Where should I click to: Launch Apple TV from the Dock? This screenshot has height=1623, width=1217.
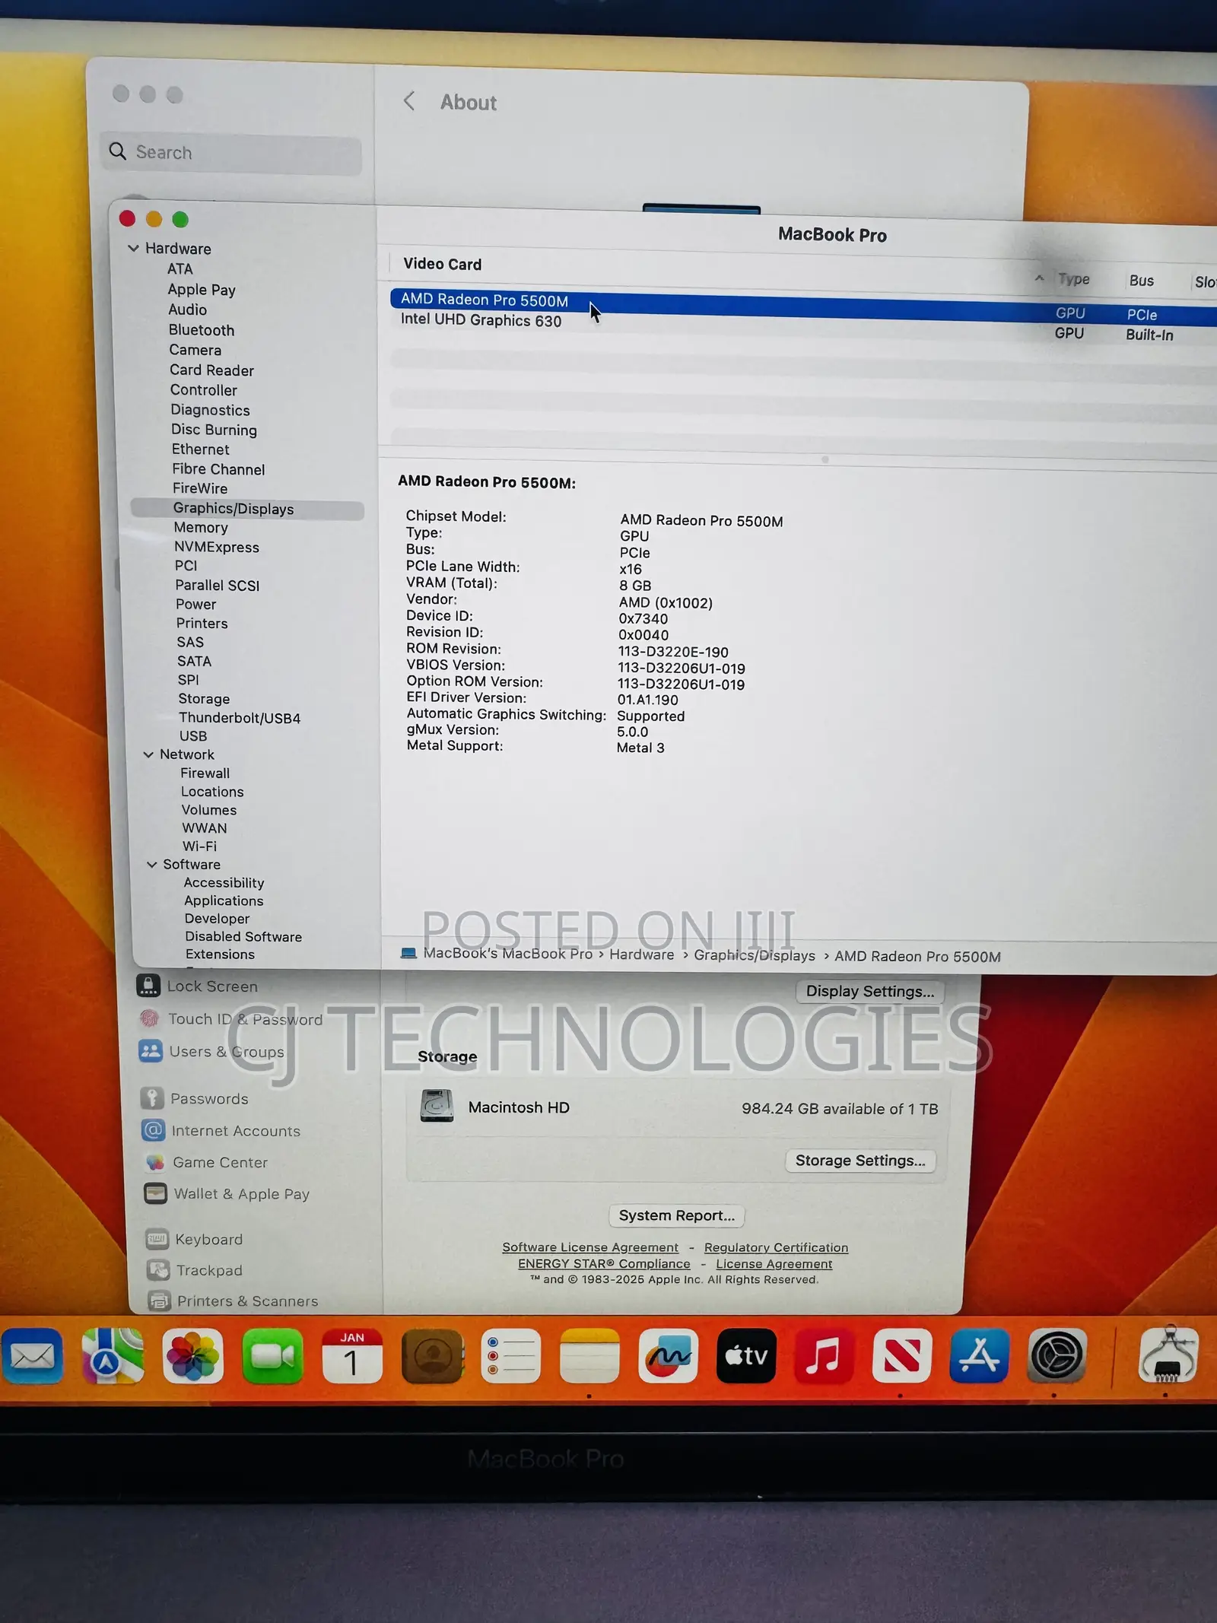pos(746,1356)
